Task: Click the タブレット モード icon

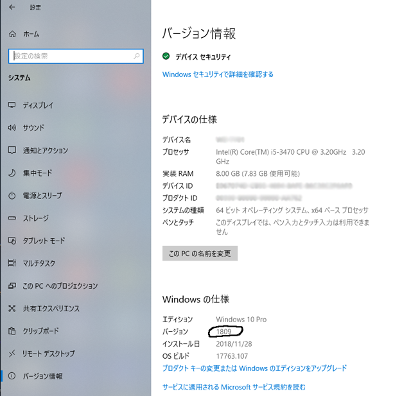Action: 12,241
